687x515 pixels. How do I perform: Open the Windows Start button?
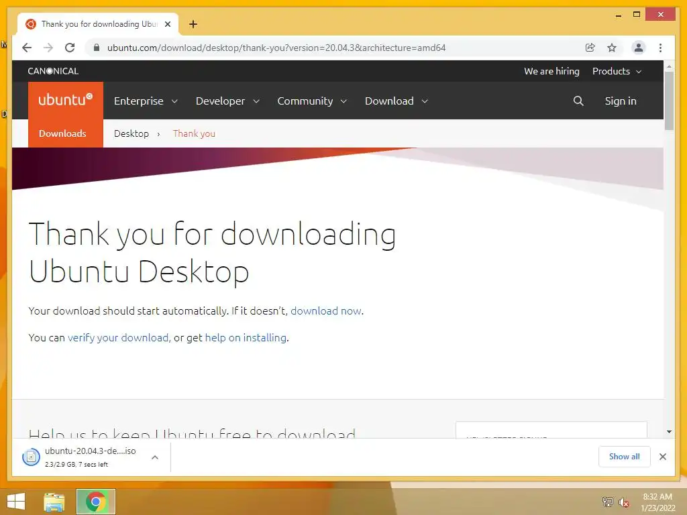click(x=16, y=502)
